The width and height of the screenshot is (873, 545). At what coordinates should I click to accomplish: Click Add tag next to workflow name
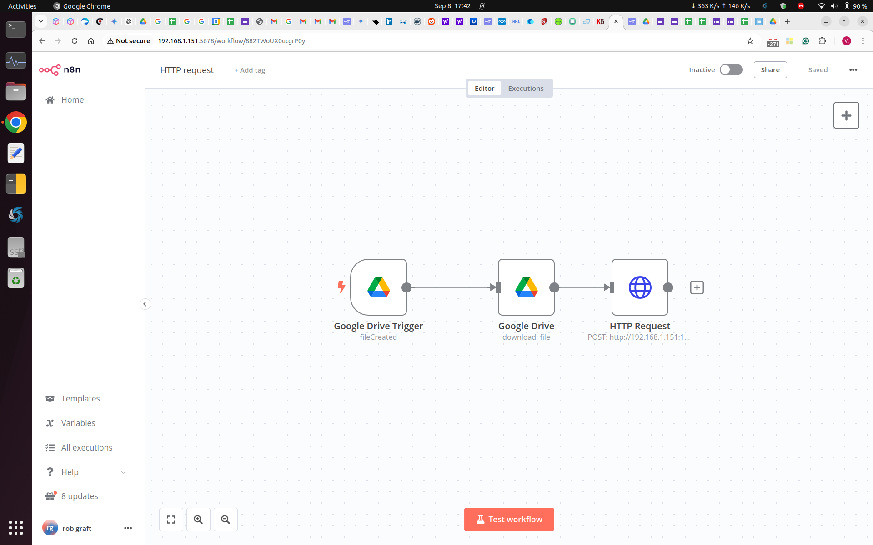tap(250, 70)
